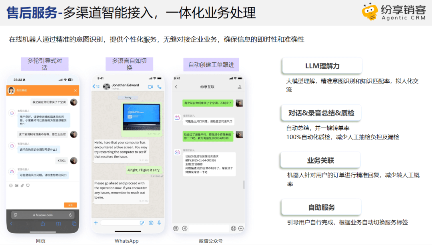
Task: Open the page settings icon in the browser address bar
Action: pyautogui.click(x=16, y=215)
